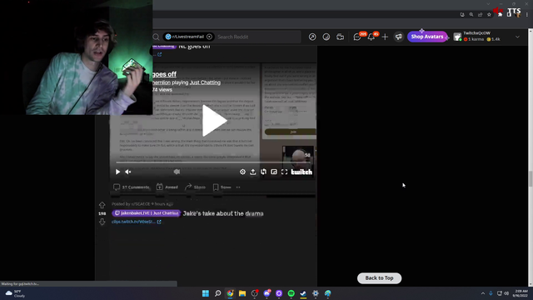Click the Chrome zoom magnifier icon
This screenshot has width=533, height=300.
tap(471, 15)
